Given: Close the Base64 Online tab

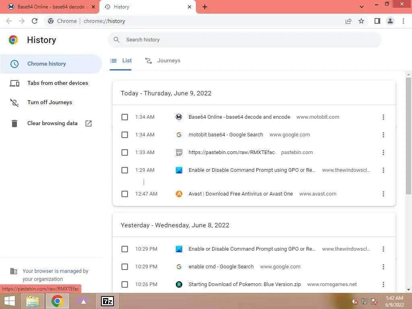Looking at the screenshot, I should [x=93, y=7].
